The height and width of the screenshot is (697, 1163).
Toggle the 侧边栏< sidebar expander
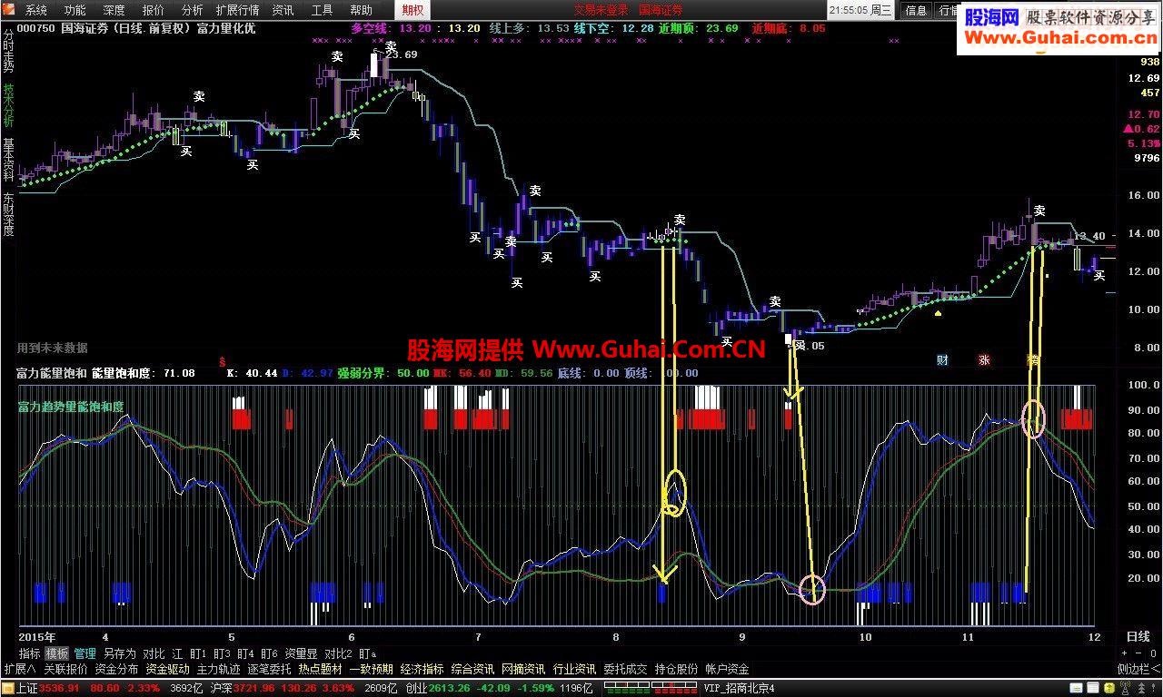(x=1138, y=670)
